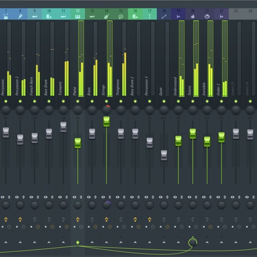Select the Bass Drum 2 track name label
Image resolution: width=257 pixels, height=257 pixels.
[x=132, y=86]
